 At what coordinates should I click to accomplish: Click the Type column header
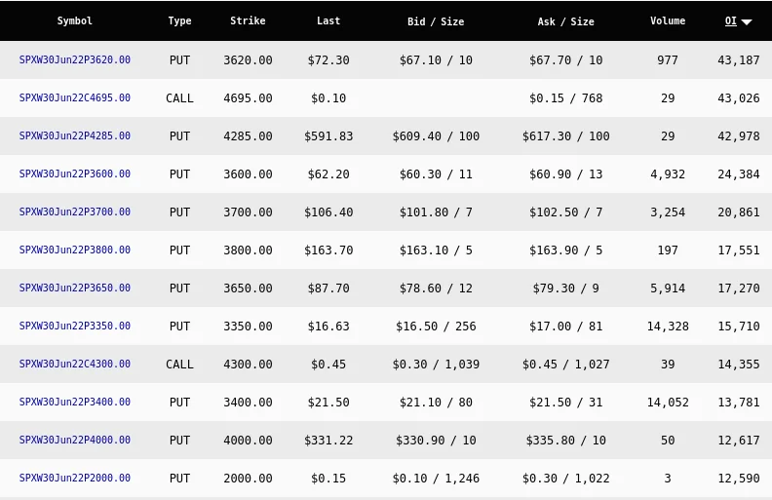coord(179,20)
